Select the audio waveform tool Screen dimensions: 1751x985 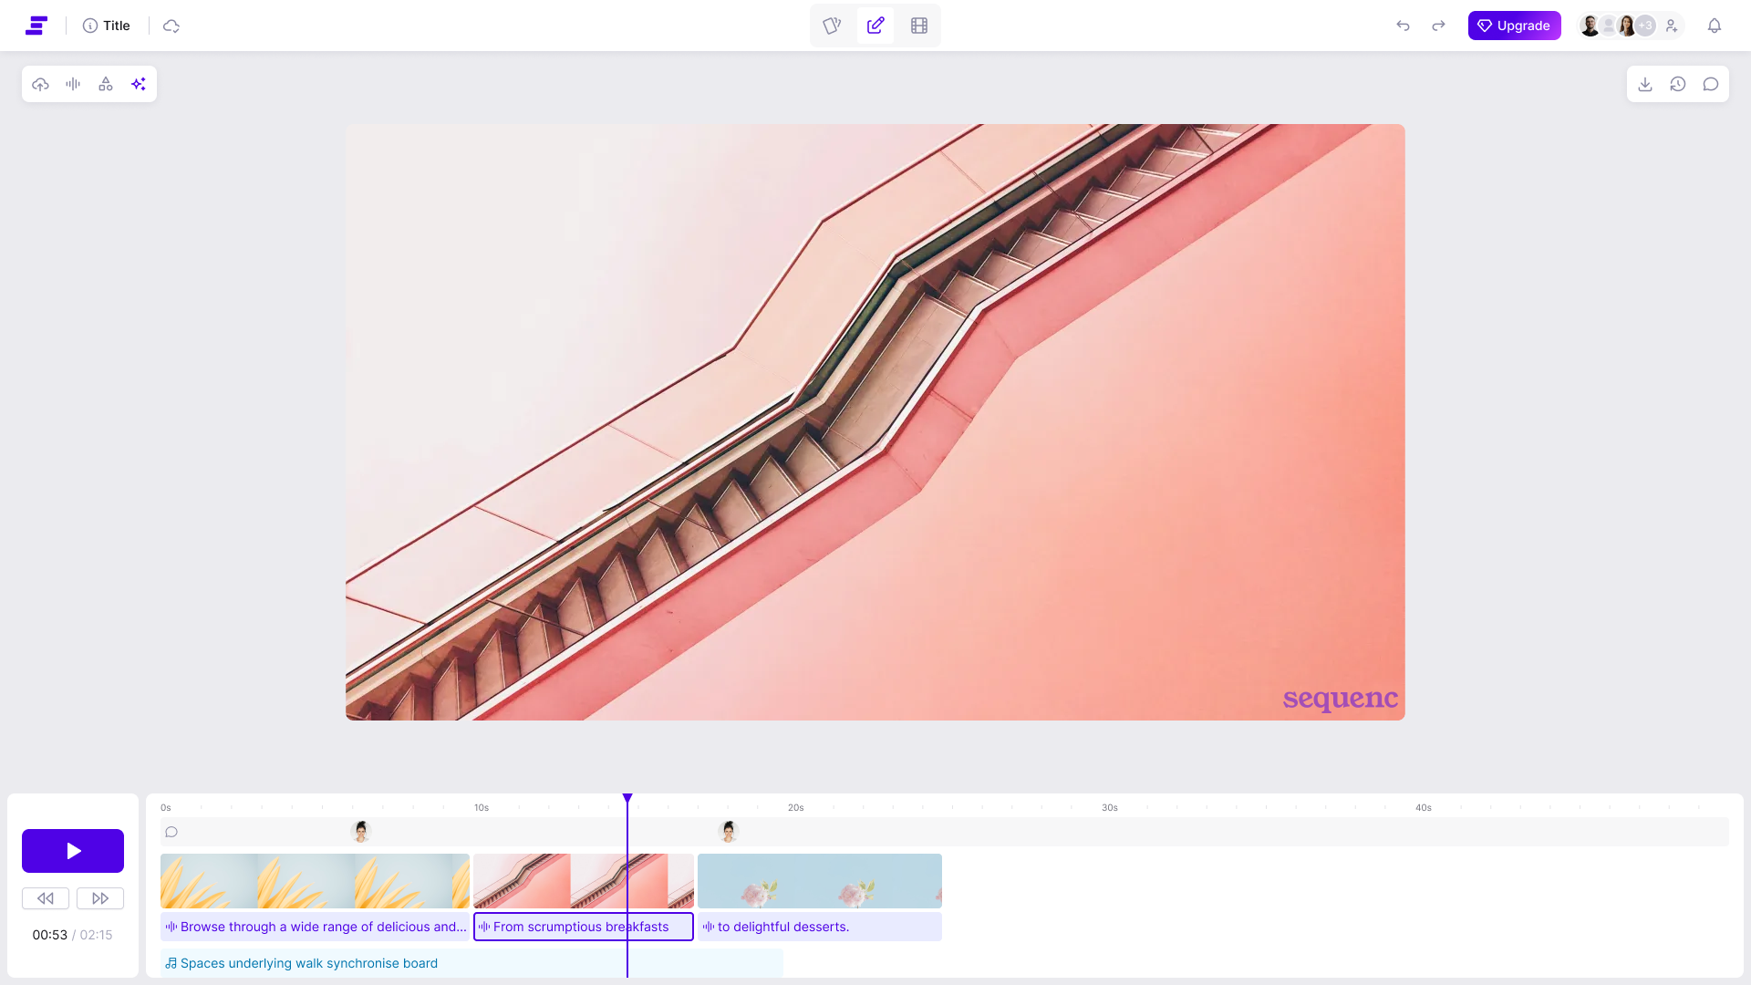(x=73, y=83)
